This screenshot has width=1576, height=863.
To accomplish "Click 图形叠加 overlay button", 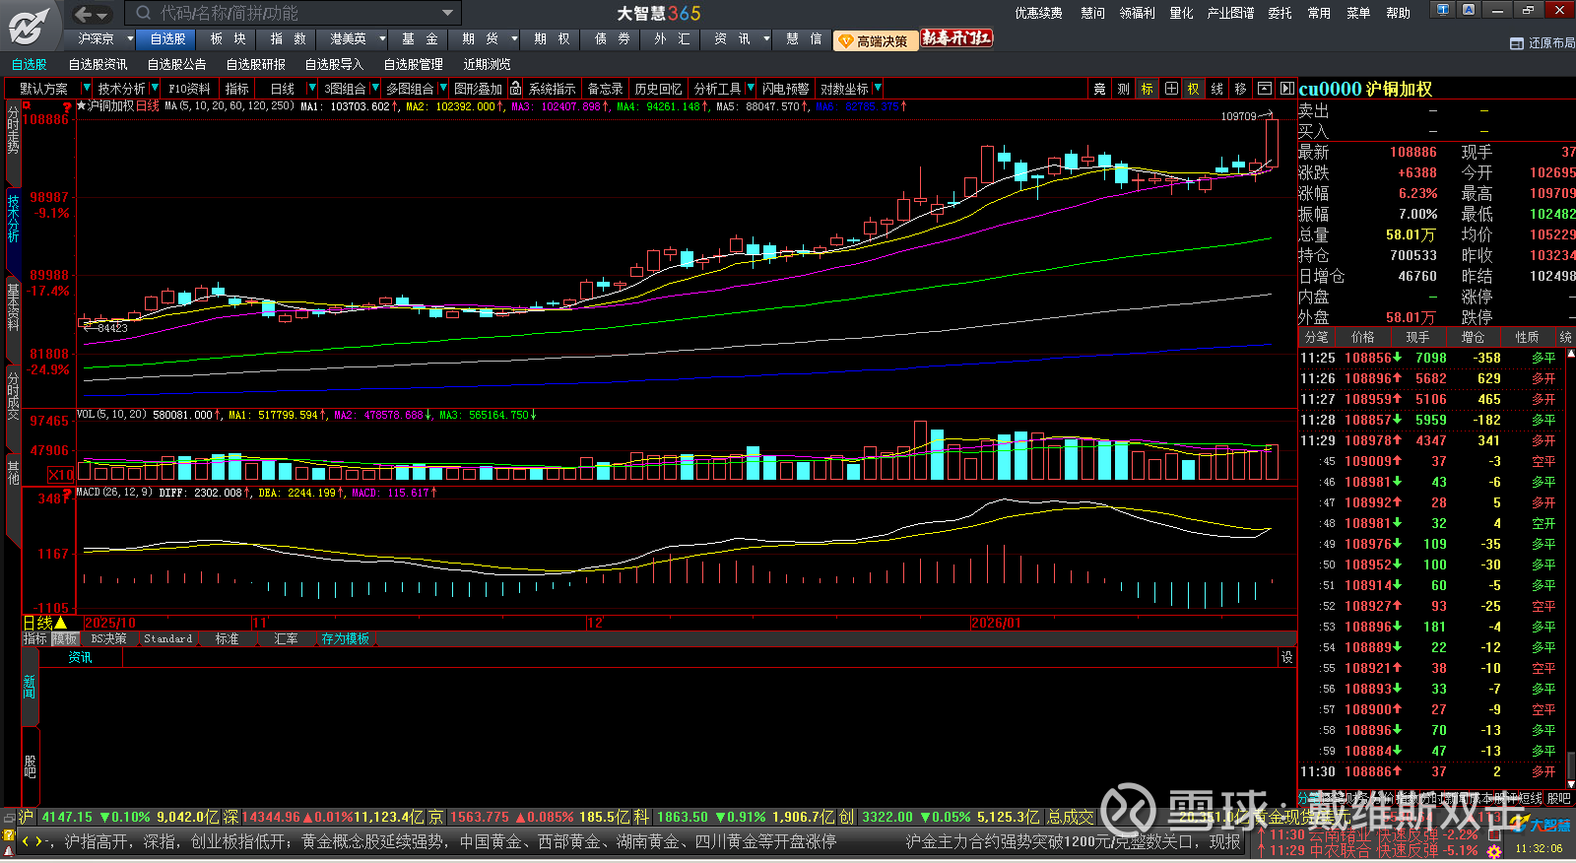I will 479,89.
